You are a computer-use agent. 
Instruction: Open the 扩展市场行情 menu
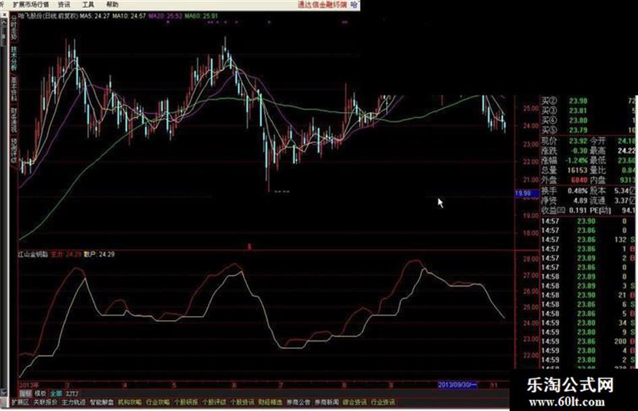tap(31, 5)
